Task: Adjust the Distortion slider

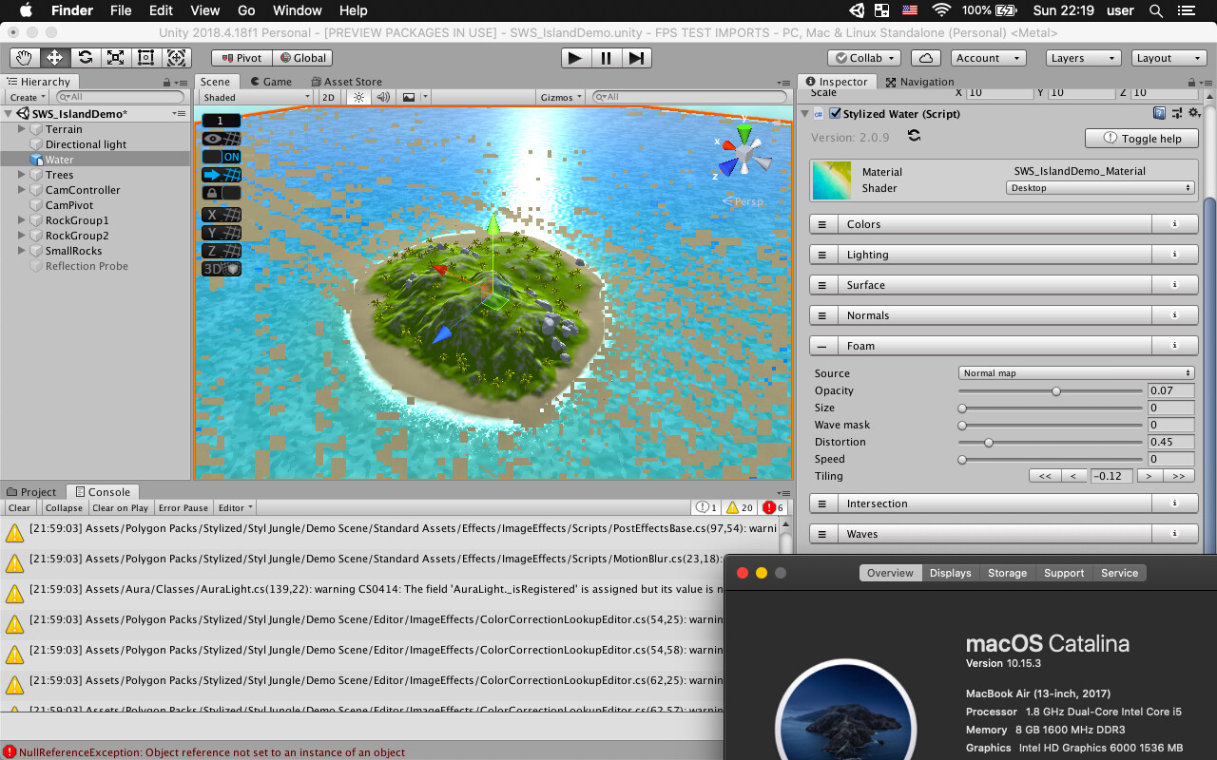Action: pos(989,442)
